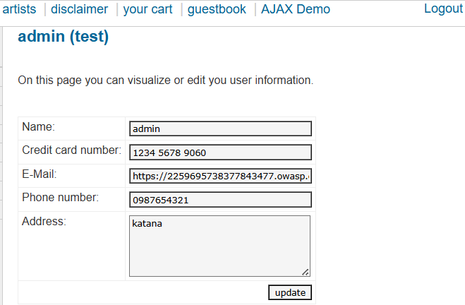Click the Name: label
This screenshot has width=465, height=305.
tap(39, 127)
